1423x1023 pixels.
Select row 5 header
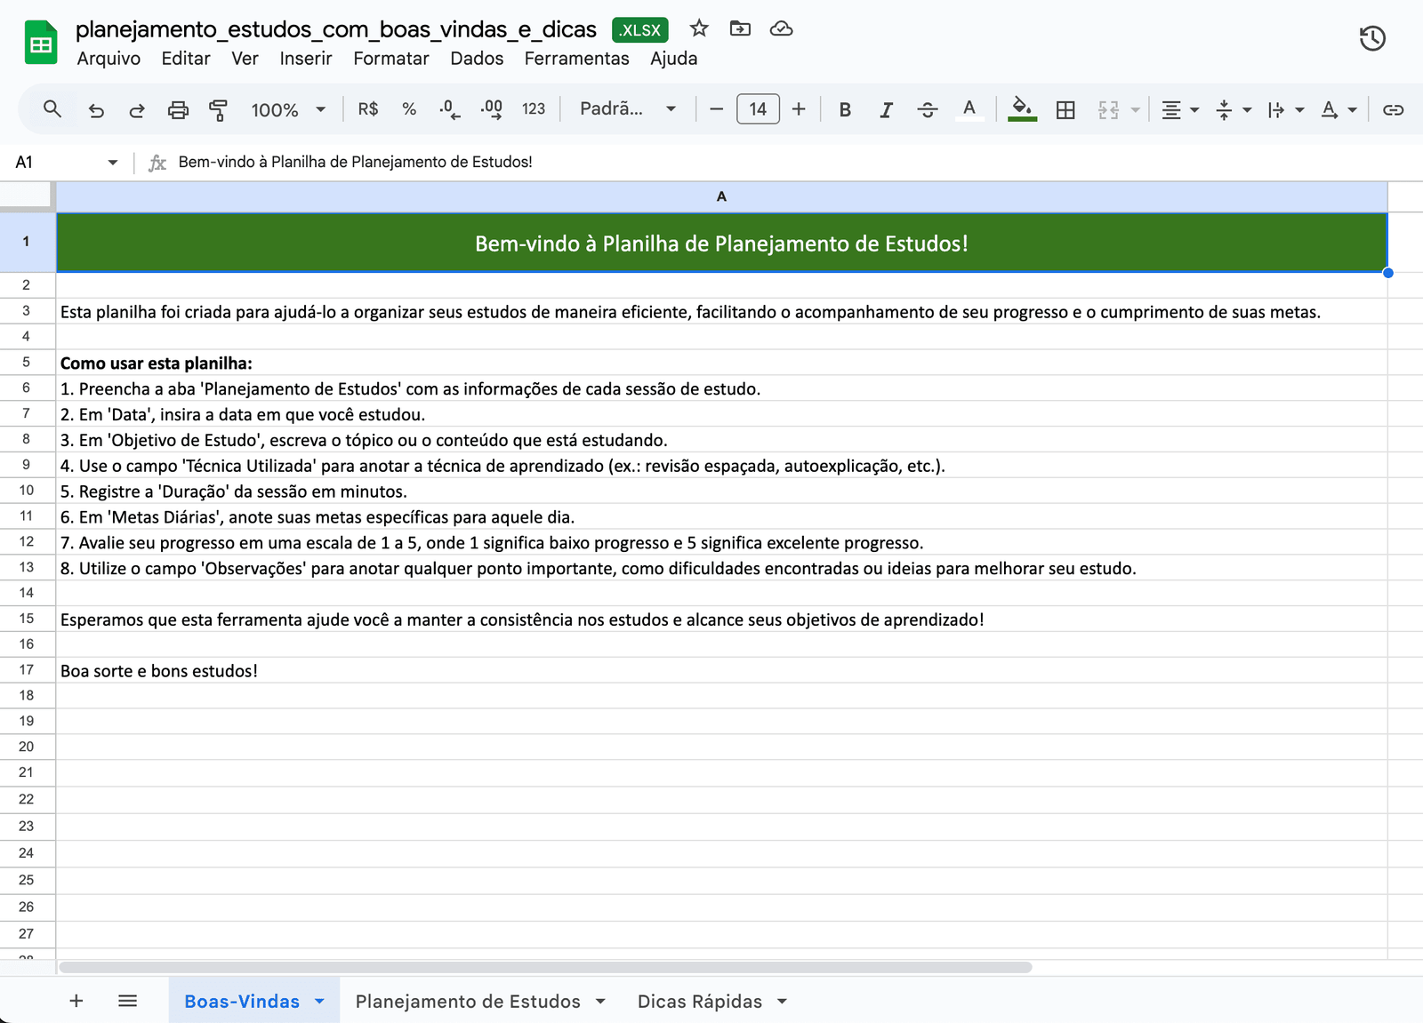[27, 362]
